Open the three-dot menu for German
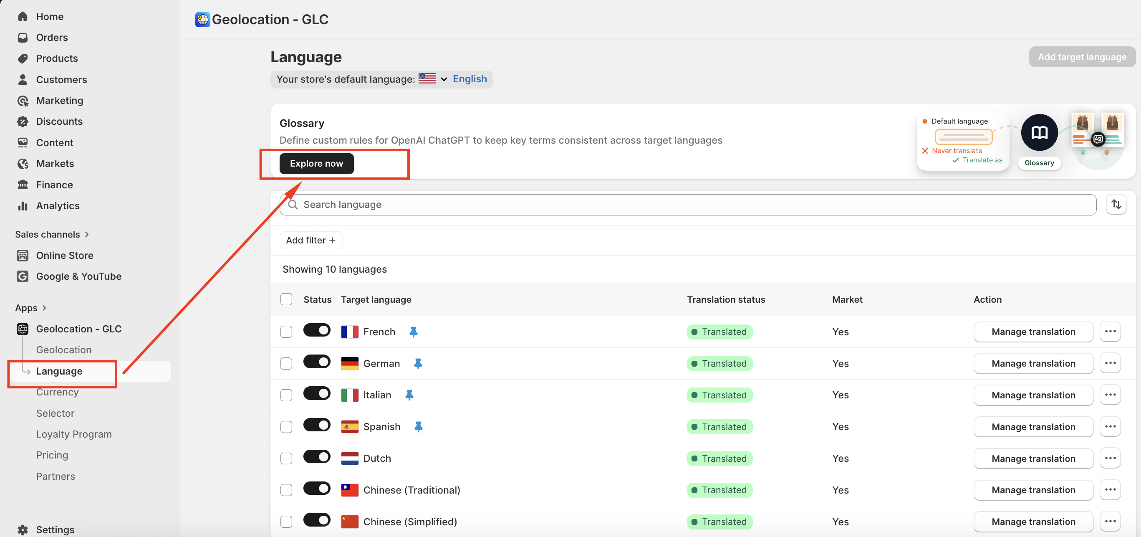 1110,363
